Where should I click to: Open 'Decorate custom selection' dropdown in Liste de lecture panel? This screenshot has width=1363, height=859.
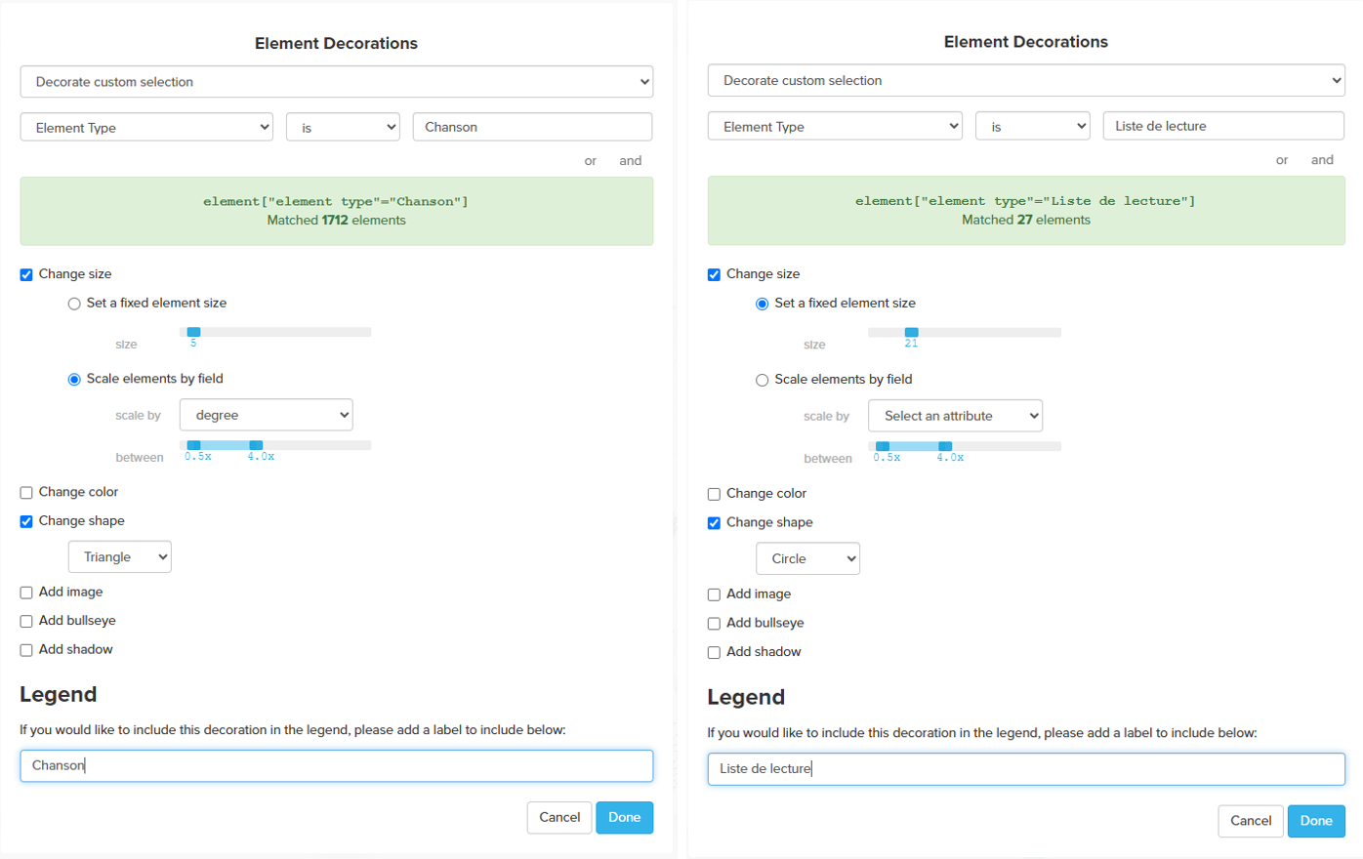click(x=1026, y=80)
